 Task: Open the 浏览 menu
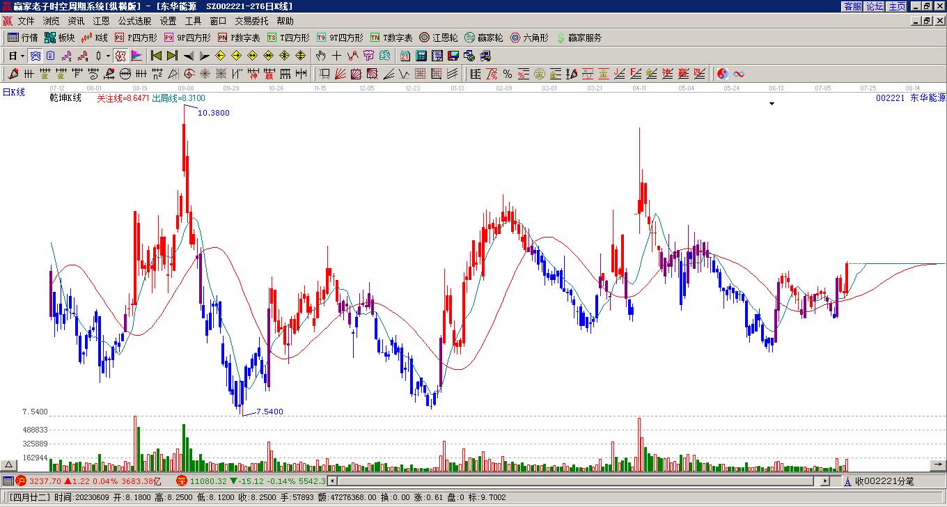(52, 21)
